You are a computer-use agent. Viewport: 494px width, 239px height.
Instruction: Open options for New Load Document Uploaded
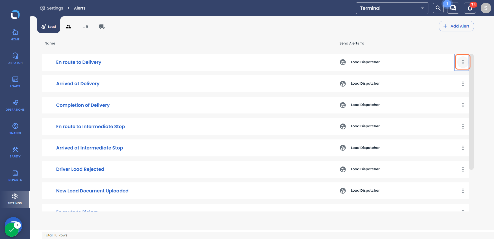click(x=463, y=191)
